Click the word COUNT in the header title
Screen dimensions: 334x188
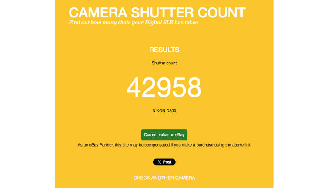(221, 13)
